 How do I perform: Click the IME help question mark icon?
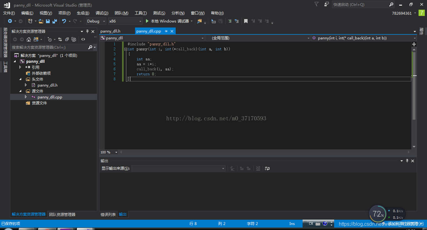(325, 223)
